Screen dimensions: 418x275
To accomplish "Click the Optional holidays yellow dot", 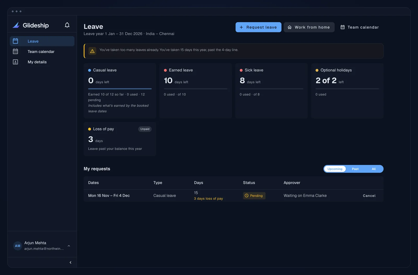I will [x=317, y=70].
